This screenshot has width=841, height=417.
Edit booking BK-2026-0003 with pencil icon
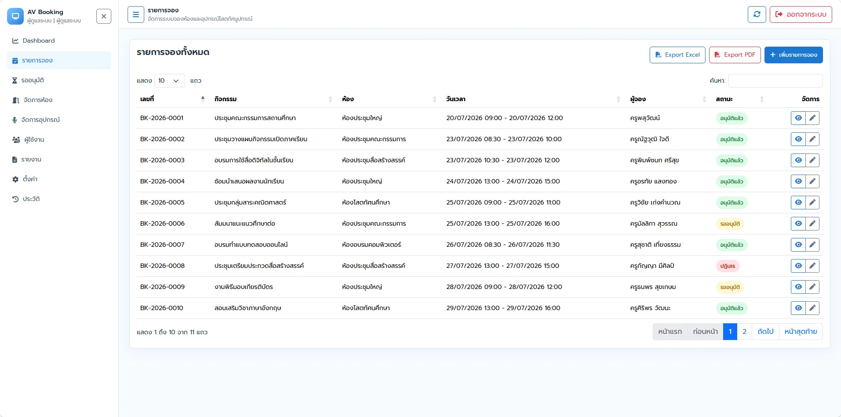point(812,160)
